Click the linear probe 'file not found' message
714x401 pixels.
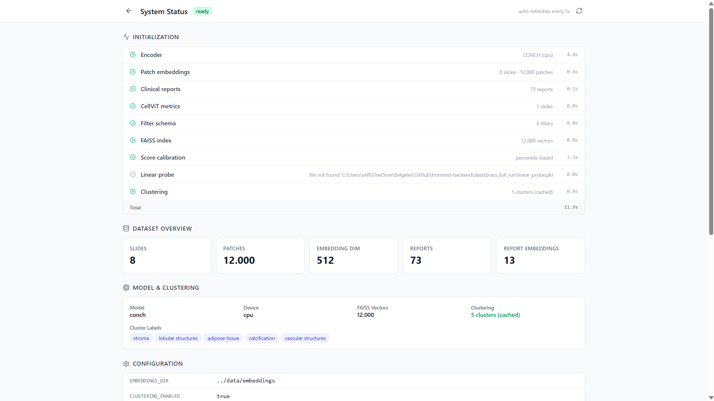[x=431, y=175]
